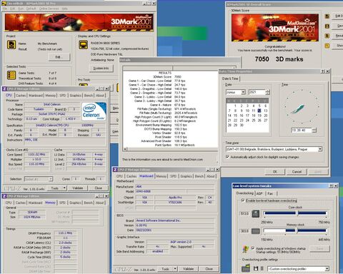
Task: Click the monitor icon beside Display settings
Action: (83, 45)
